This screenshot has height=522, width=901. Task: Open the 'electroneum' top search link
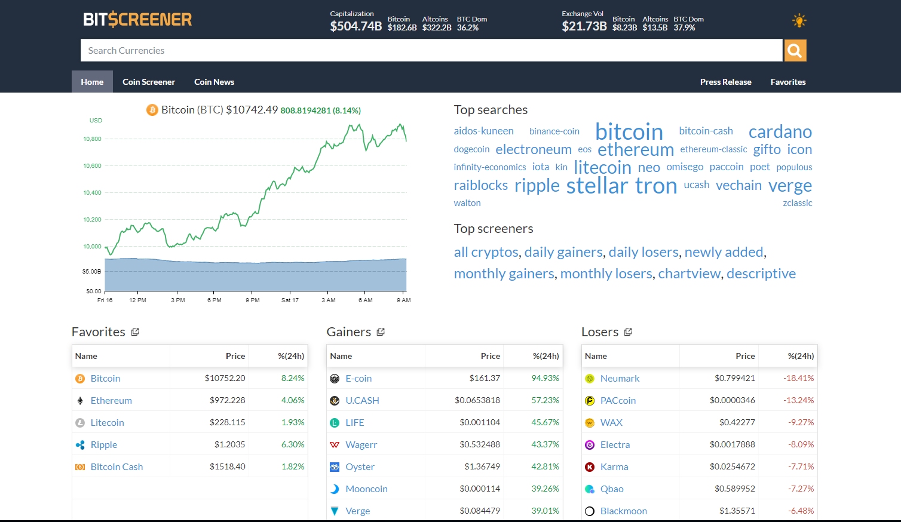[534, 149]
